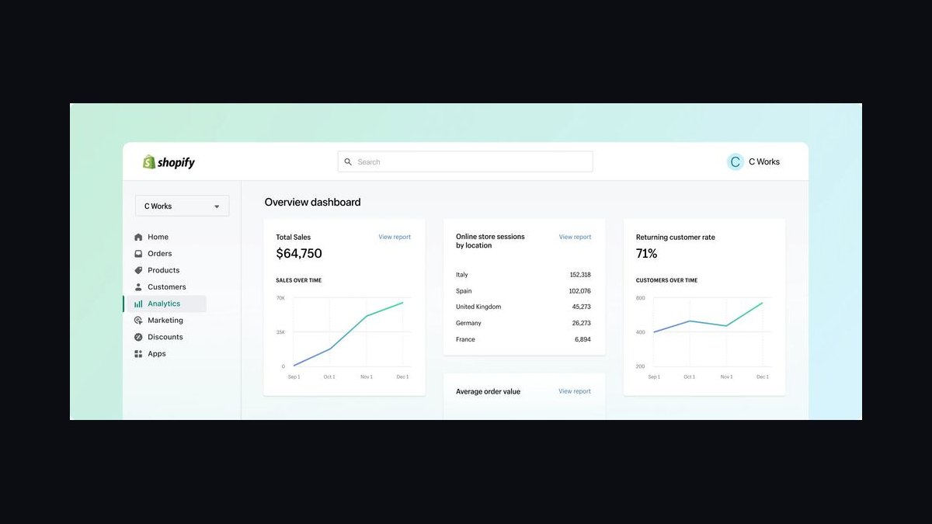Viewport: 932px width, 524px height.
Task: Click the Italy sessions row
Action: [x=523, y=275]
